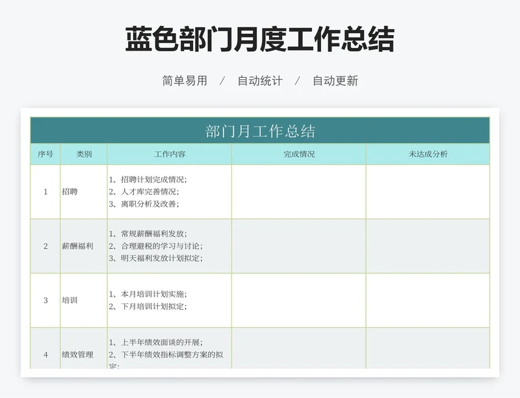
Task: Click empty 未达成分析 cell in 薪酬福利 row
Action: [428, 246]
